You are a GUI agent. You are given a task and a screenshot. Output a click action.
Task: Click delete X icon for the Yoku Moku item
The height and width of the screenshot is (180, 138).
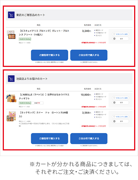click(114, 121)
